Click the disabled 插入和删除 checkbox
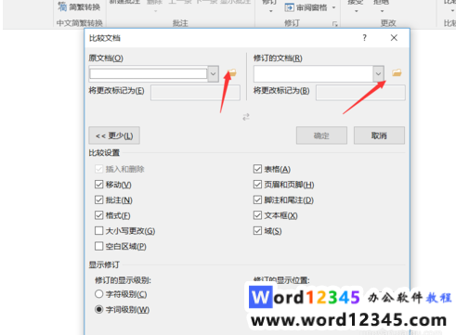456x335 pixels. [98, 169]
